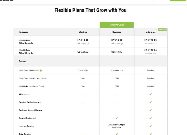Click the Available w/ Shopify Integration text
The width and height of the screenshot is (187, 135).
117,126
